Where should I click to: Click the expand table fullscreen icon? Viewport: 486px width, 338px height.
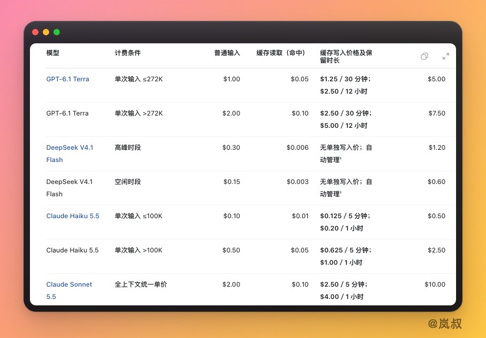click(446, 56)
